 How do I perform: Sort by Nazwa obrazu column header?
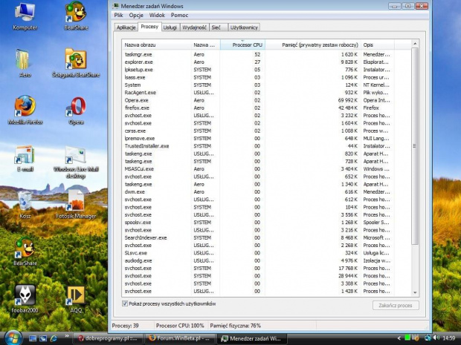(156, 45)
